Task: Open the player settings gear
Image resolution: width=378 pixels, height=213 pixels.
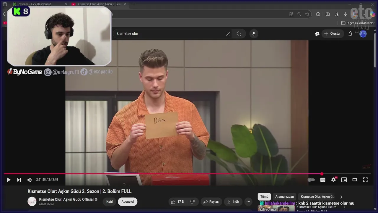Action: 333,180
